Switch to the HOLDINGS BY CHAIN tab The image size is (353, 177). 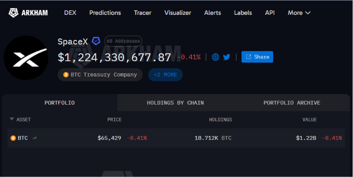pyautogui.click(x=176, y=103)
